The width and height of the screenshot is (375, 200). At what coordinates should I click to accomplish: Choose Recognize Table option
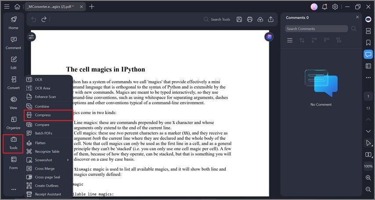coord(49,151)
